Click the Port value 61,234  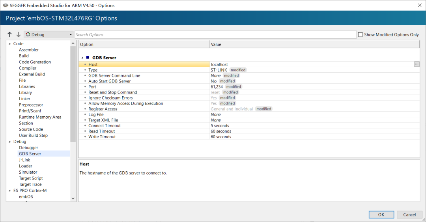point(217,86)
